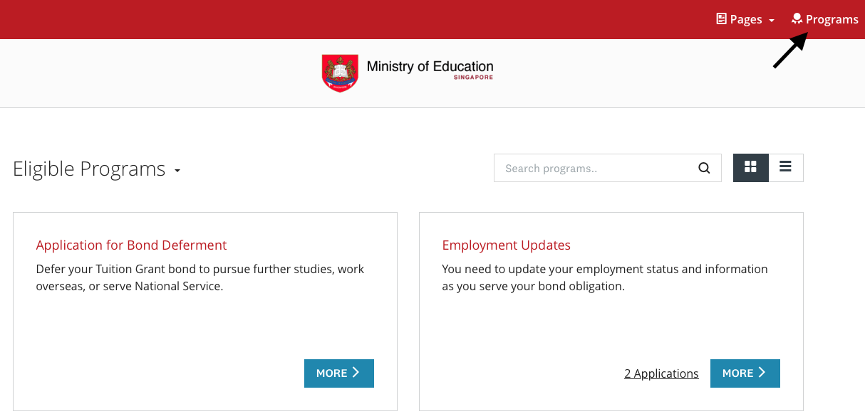Open the Eligible Programs heading dropdown

[89, 169]
